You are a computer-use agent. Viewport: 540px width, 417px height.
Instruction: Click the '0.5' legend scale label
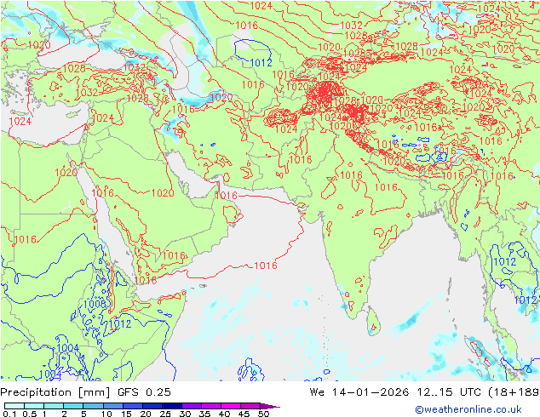pos(30,414)
